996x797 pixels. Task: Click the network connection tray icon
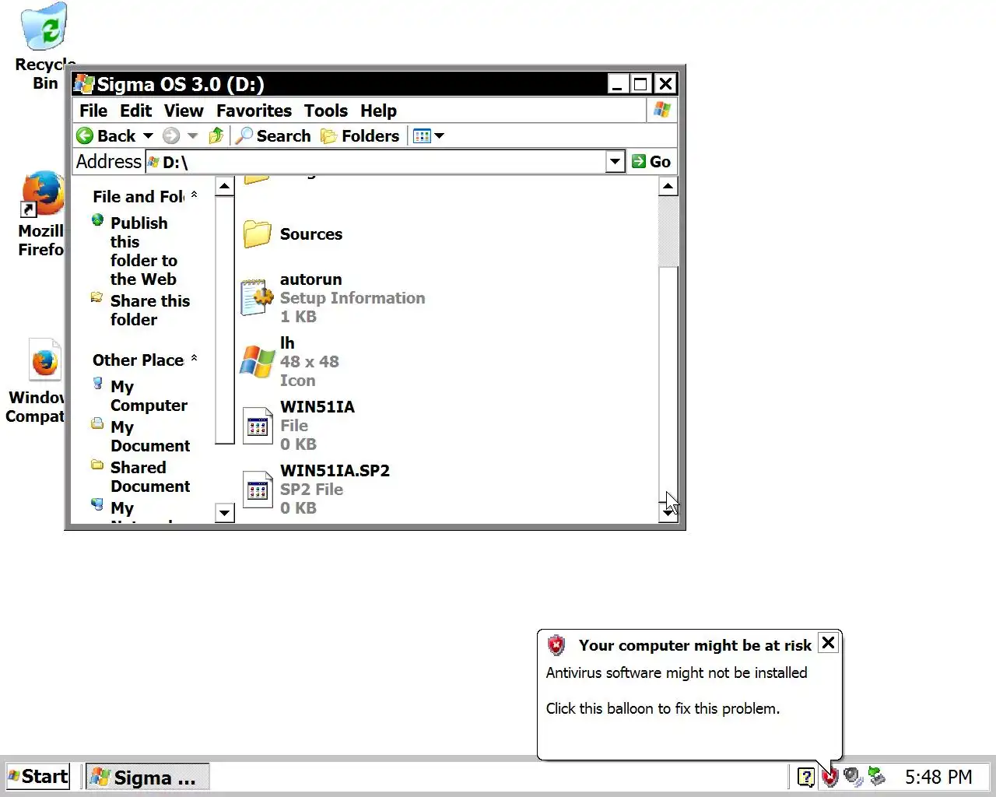pyautogui.click(x=877, y=776)
